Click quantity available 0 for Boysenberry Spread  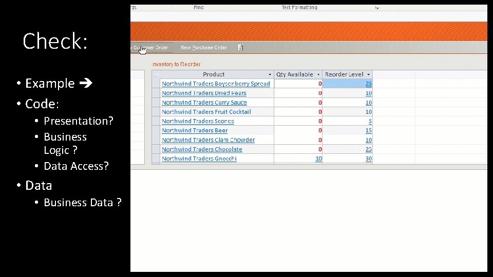(320, 84)
